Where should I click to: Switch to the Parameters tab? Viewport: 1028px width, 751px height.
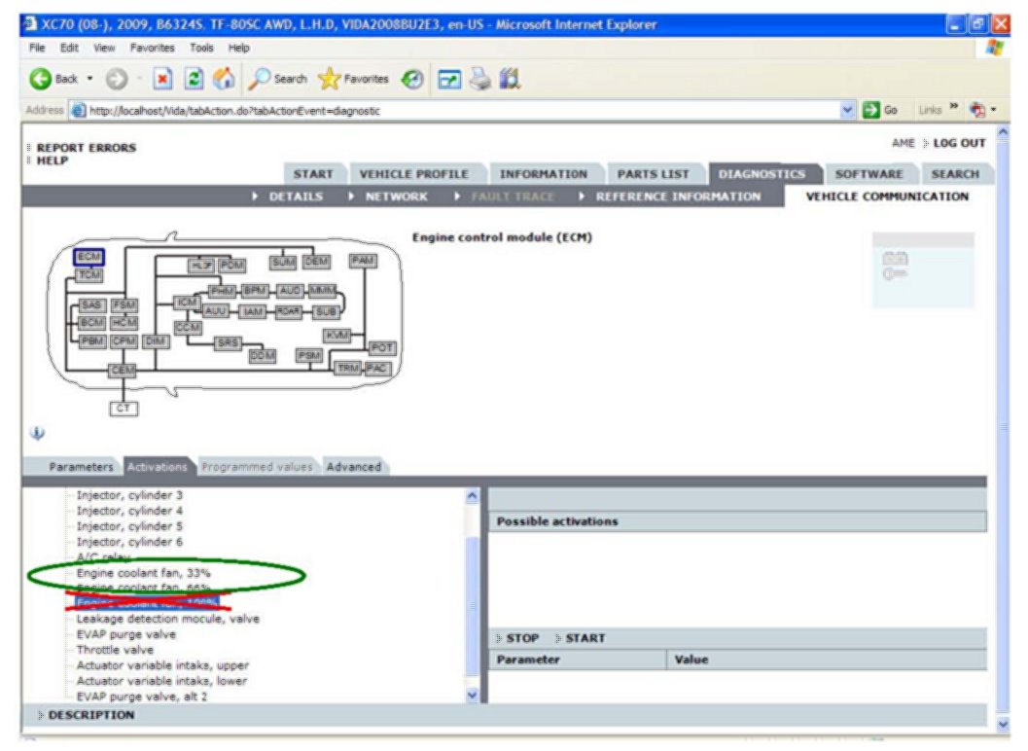[x=81, y=466]
